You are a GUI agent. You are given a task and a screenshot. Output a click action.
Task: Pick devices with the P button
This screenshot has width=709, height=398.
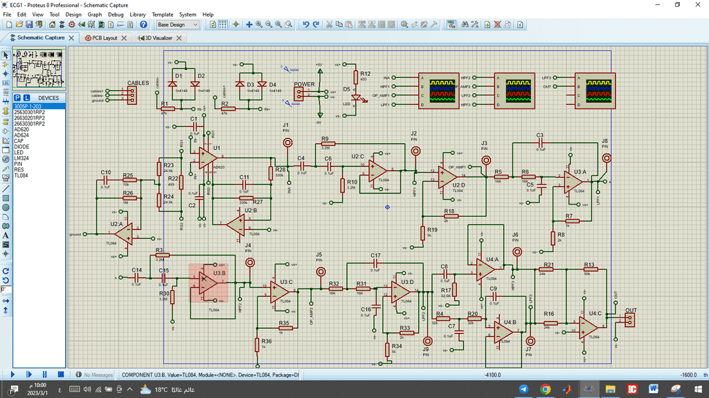pos(17,98)
